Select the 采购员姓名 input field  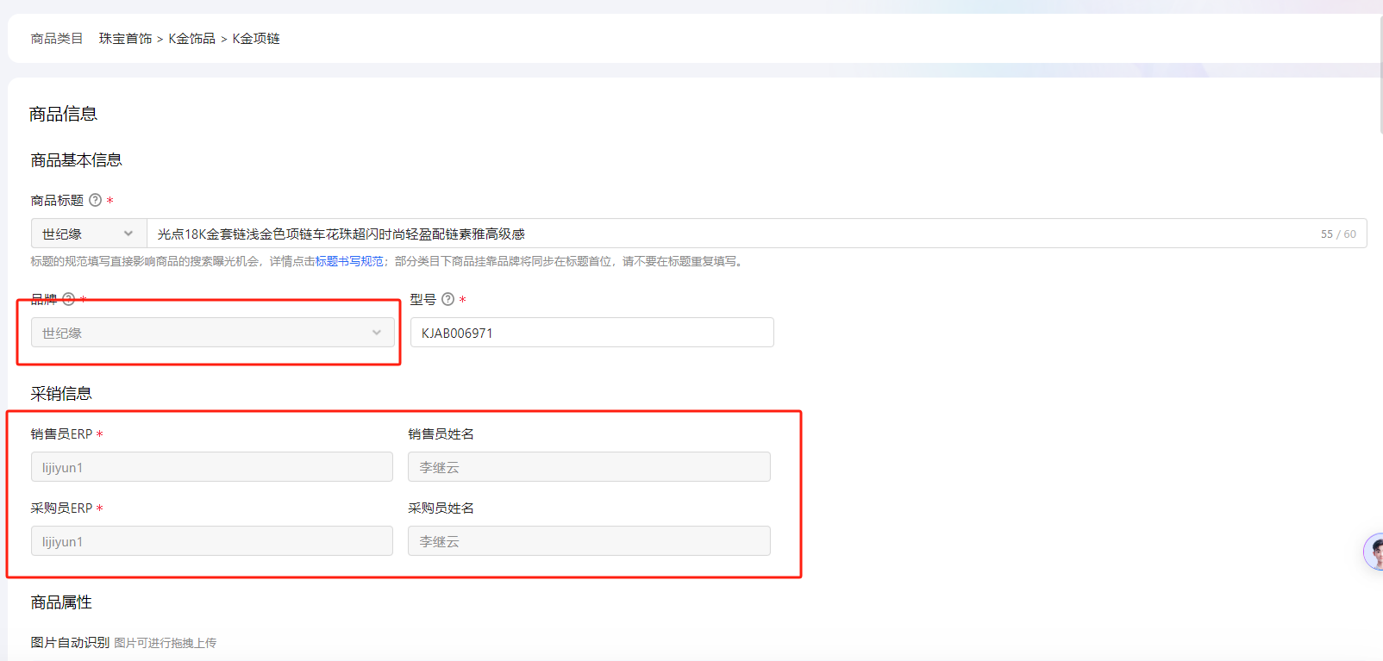pos(589,541)
